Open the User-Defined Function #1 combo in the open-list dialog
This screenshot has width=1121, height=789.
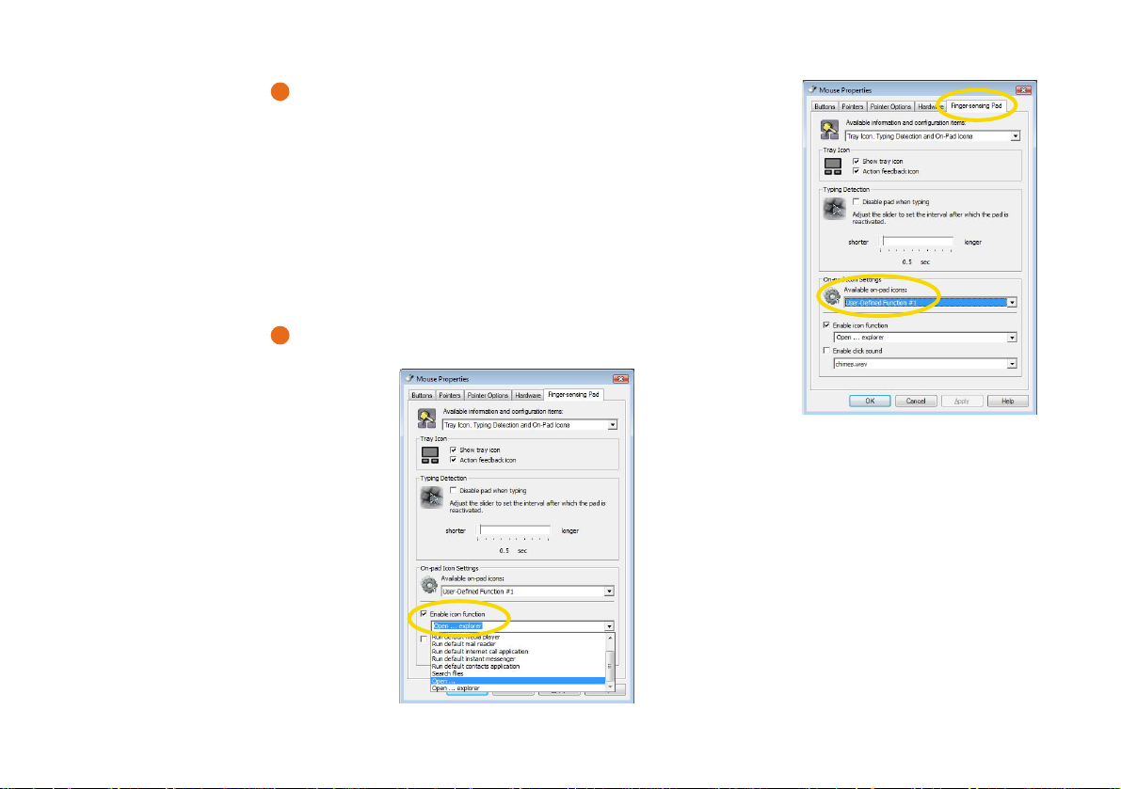point(528,592)
